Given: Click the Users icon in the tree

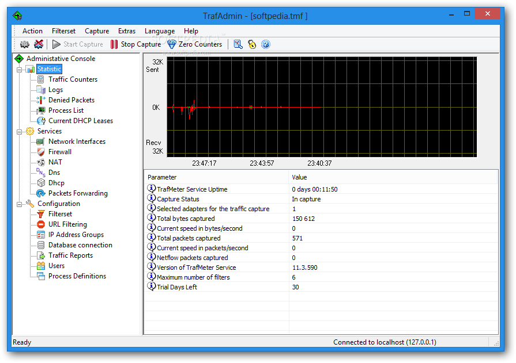Looking at the screenshot, I should pyautogui.click(x=41, y=266).
